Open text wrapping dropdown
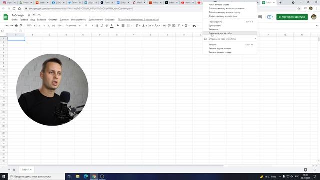 151,26
